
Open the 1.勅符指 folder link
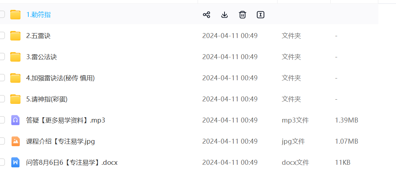coord(39,15)
